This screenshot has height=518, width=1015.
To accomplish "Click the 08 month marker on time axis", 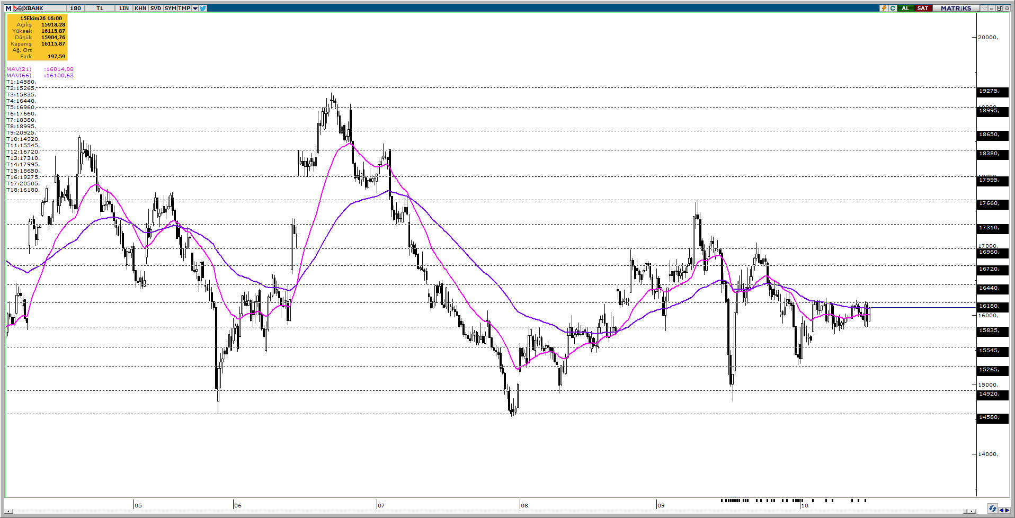I will 524,505.
